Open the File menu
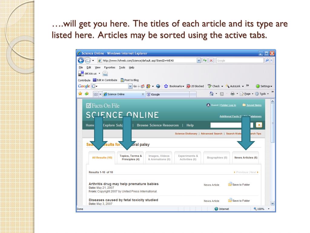The height and width of the screenshot is (233, 310). [81, 68]
